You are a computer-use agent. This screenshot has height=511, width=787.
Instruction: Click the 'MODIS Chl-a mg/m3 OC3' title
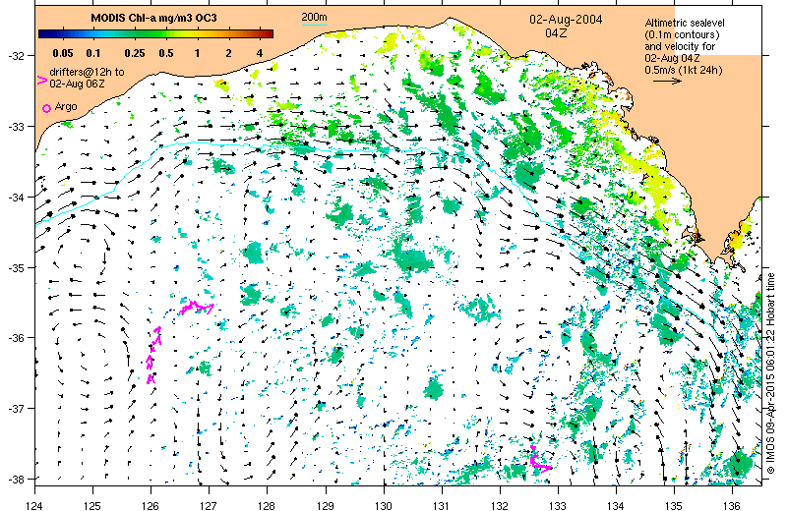pyautogui.click(x=153, y=18)
